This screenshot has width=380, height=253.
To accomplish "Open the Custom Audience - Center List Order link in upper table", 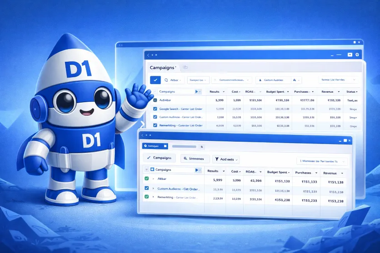I will coord(181,117).
